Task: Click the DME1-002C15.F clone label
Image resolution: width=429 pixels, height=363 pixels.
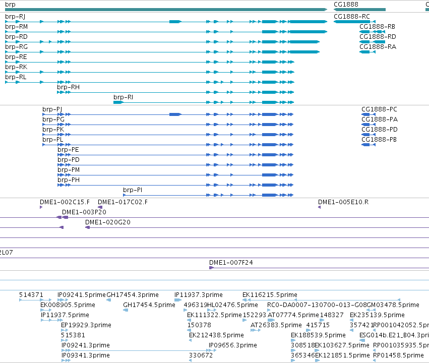Action: (x=65, y=202)
